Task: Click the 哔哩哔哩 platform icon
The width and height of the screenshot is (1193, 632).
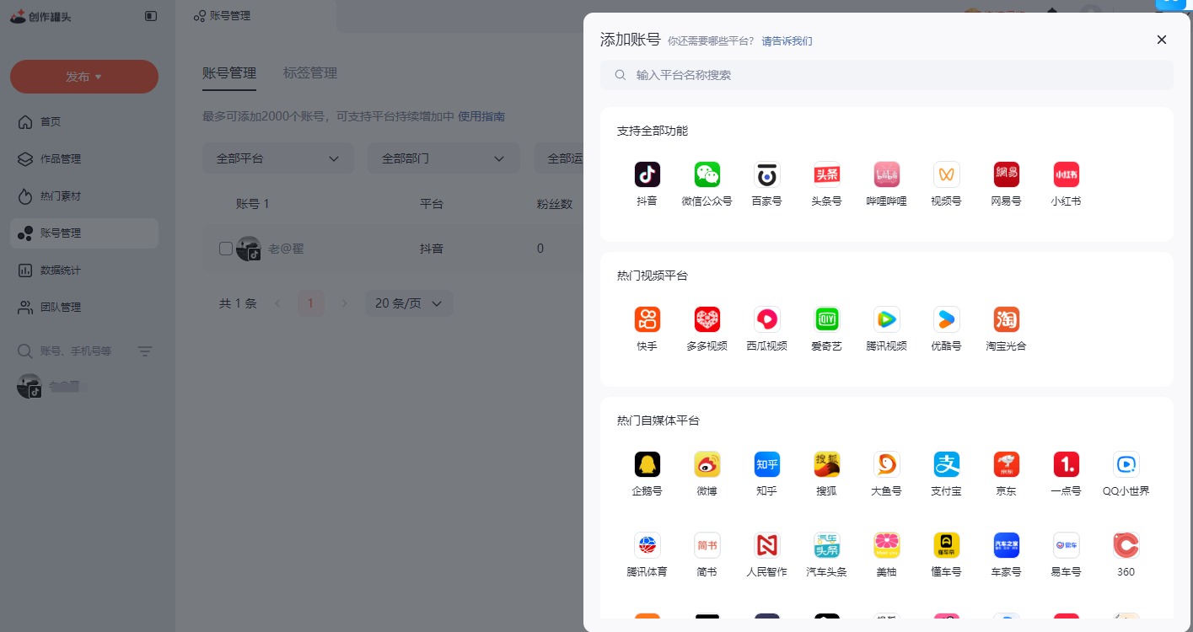Action: (886, 174)
